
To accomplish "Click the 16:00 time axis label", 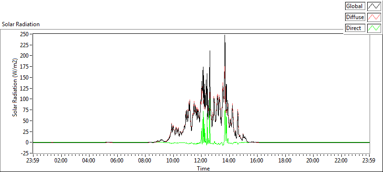I will (257, 161).
